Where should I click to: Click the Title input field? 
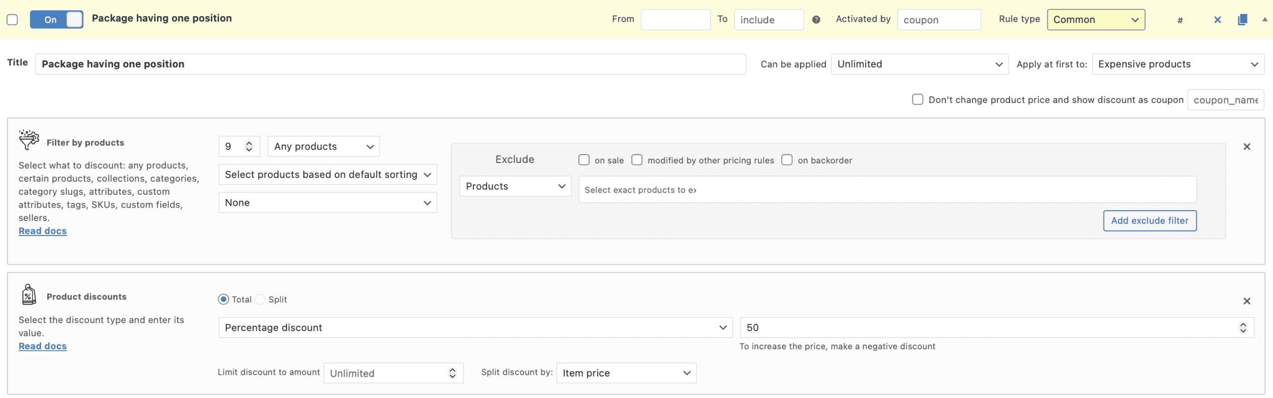(390, 64)
